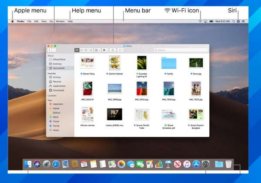The height and width of the screenshot is (183, 261).
Task: Open the Trash in the Dock
Action: coord(228,164)
